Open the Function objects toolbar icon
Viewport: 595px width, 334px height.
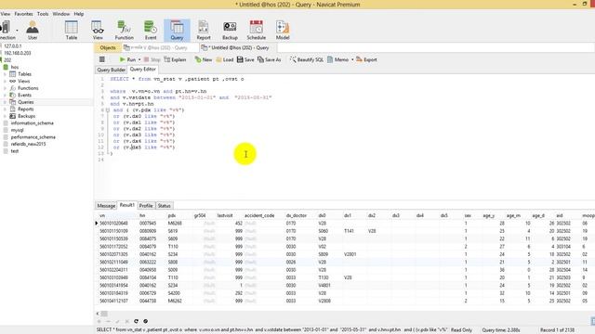124,31
